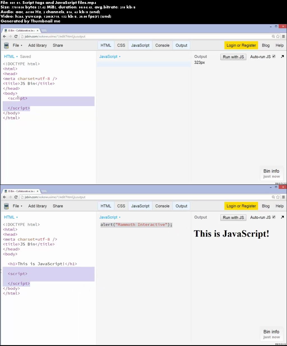Image resolution: width=287 pixels, height=346 pixels.
Task: Open the Blog link in lower frame
Action: click(x=266, y=206)
